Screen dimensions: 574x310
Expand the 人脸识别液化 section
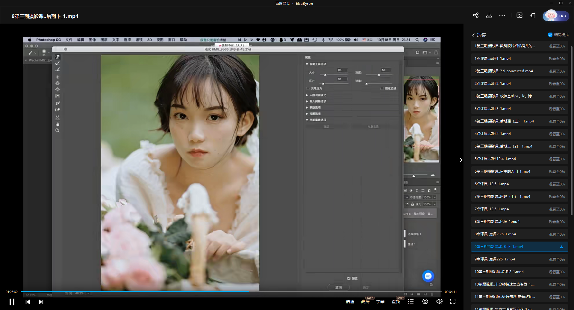click(307, 95)
